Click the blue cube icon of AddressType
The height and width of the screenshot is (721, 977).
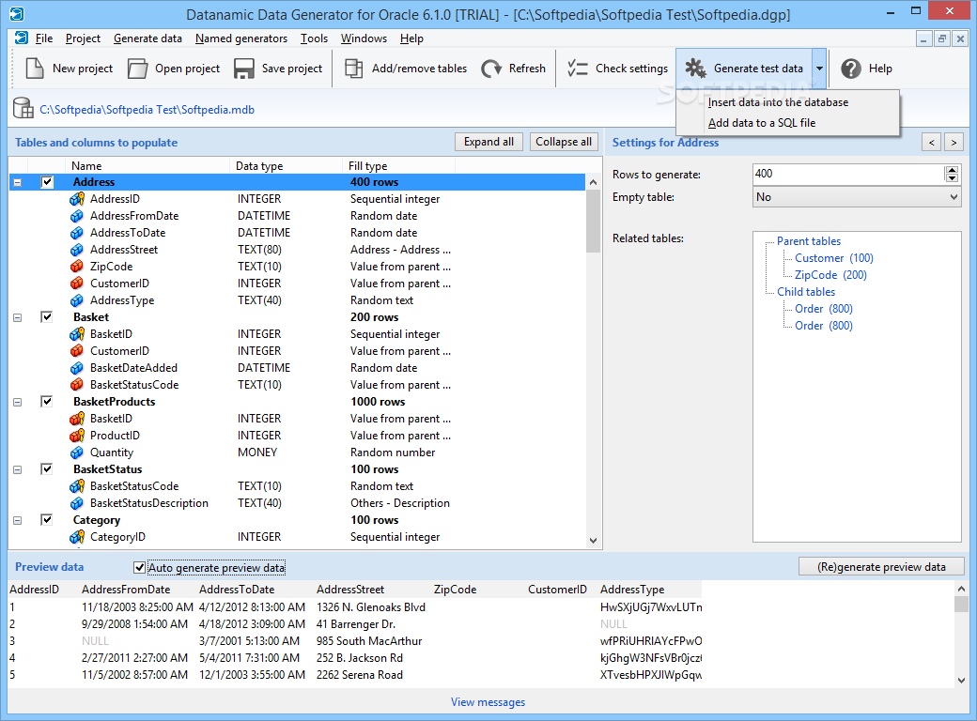point(77,300)
